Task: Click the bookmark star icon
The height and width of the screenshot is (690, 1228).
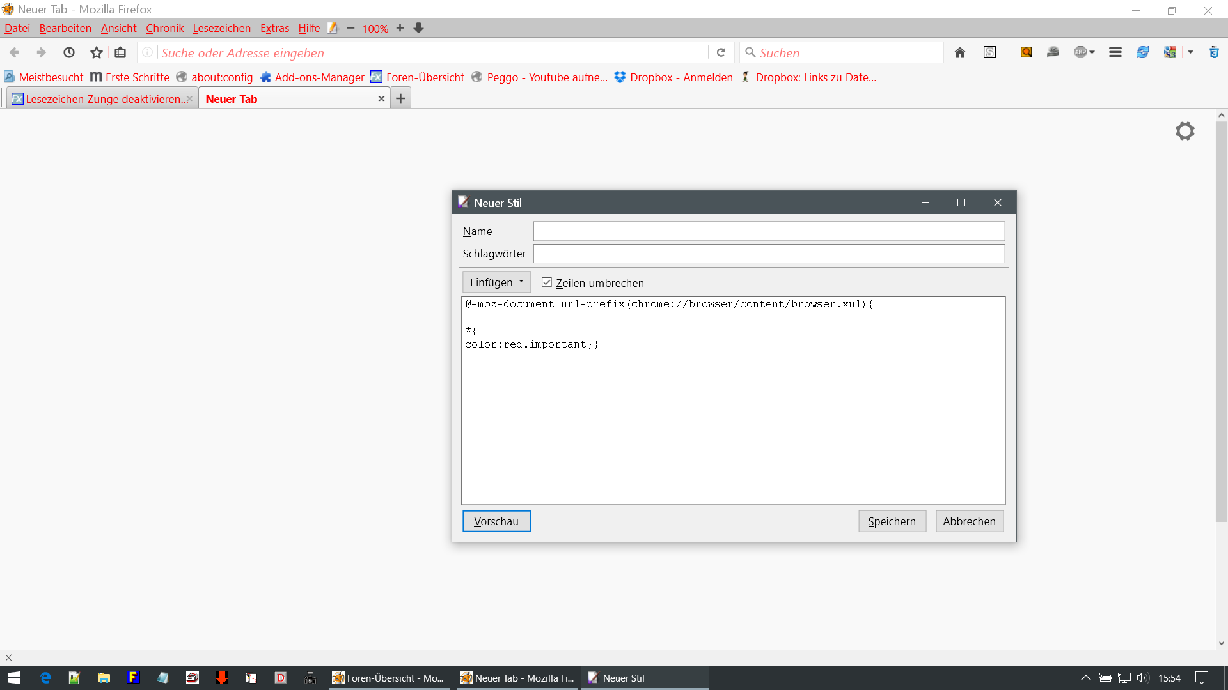Action: coord(97,53)
